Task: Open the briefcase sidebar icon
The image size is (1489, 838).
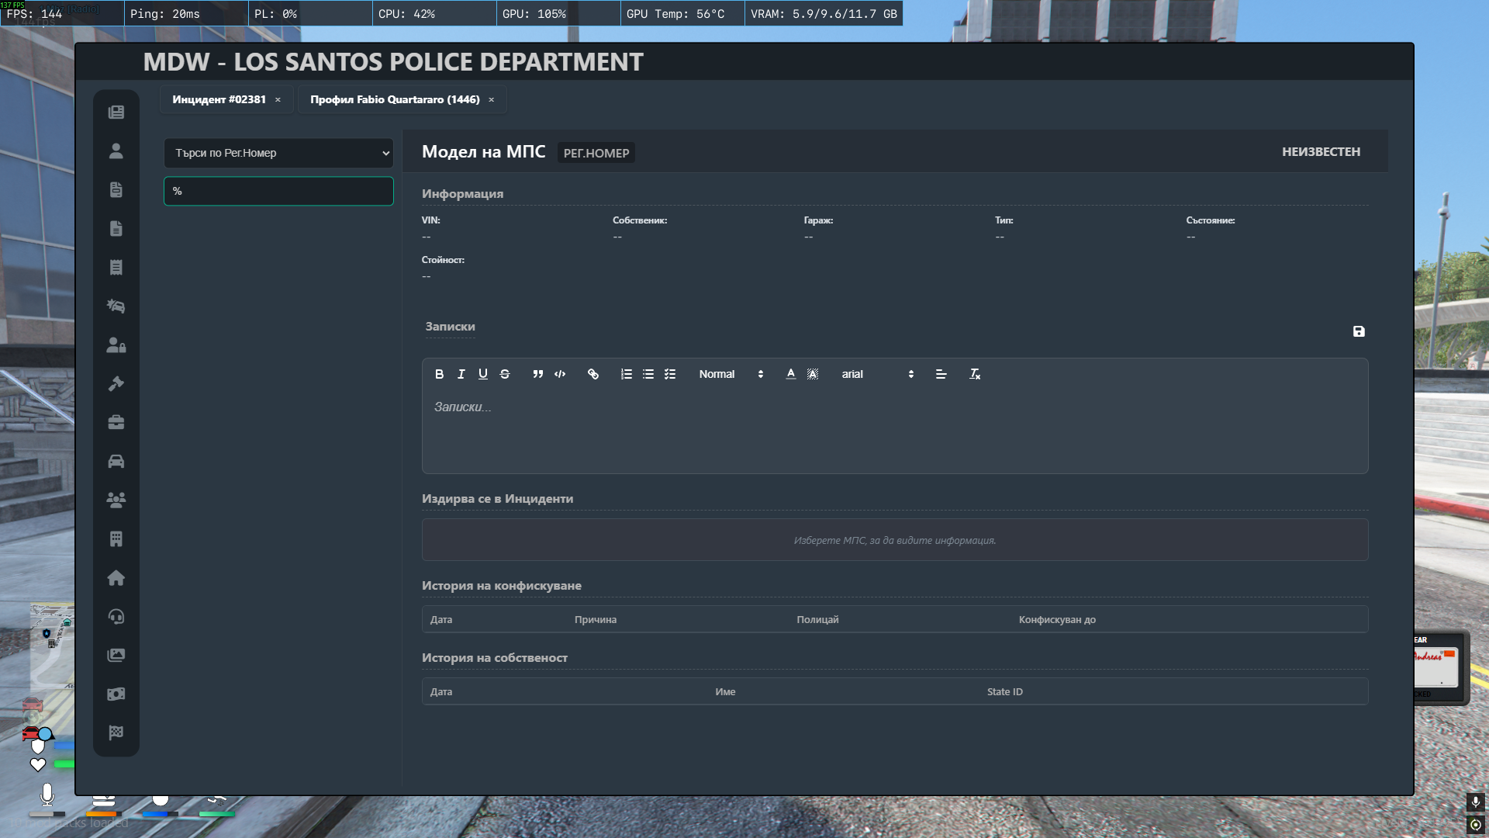Action: pyautogui.click(x=116, y=423)
